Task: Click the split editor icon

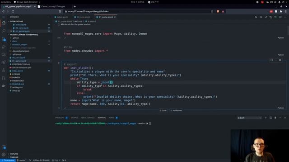Action: coord(280,17)
